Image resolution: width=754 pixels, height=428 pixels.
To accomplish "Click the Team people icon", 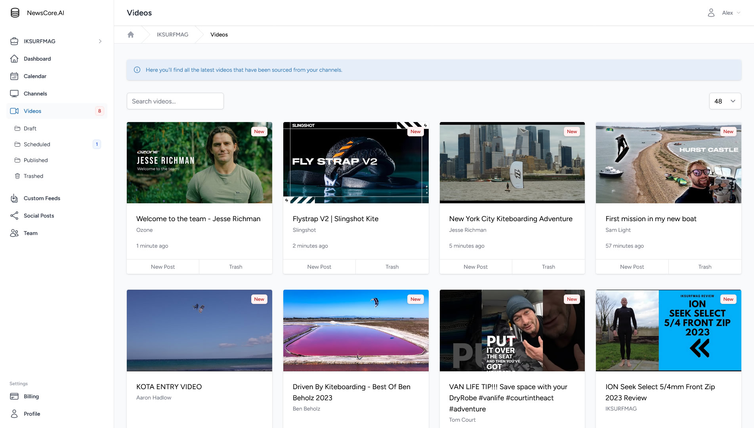I will 14,233.
